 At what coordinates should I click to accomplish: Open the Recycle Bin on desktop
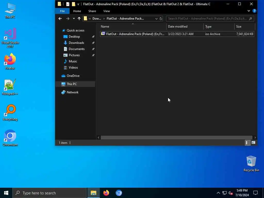click(x=251, y=163)
